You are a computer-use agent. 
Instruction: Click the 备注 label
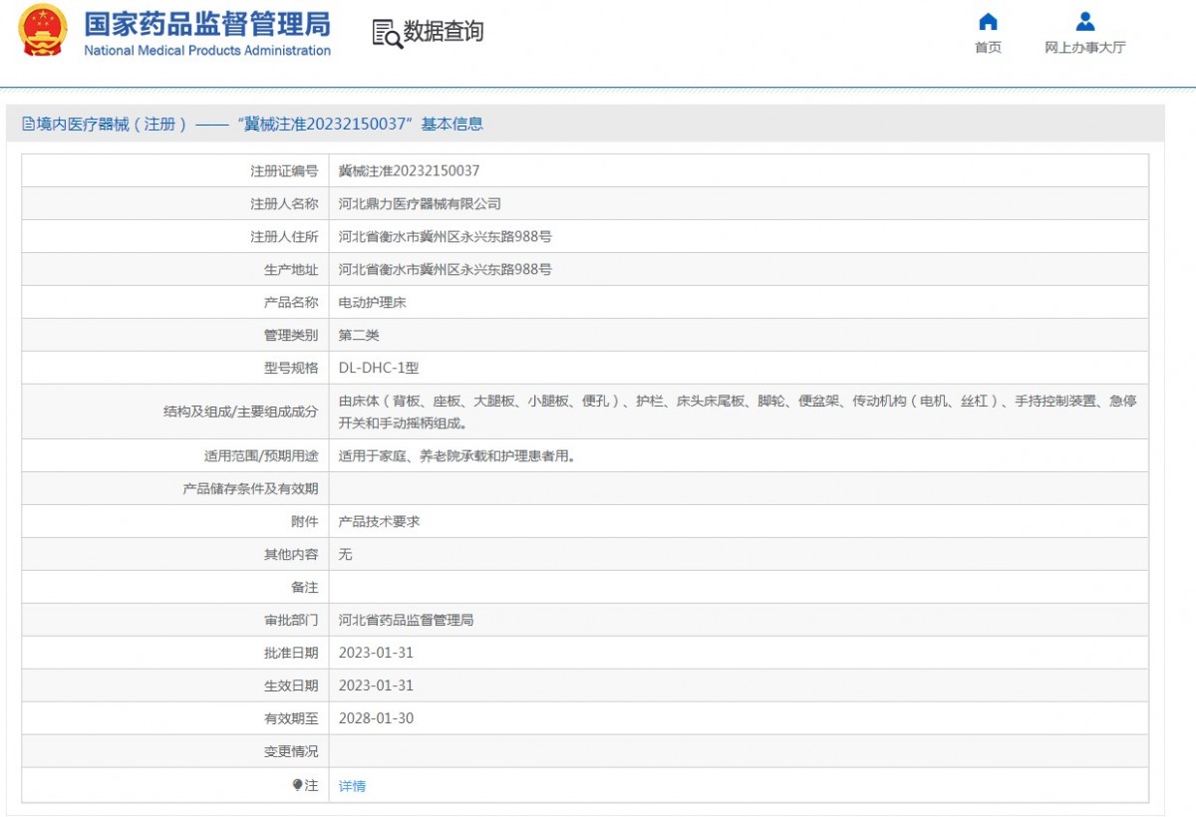click(305, 587)
